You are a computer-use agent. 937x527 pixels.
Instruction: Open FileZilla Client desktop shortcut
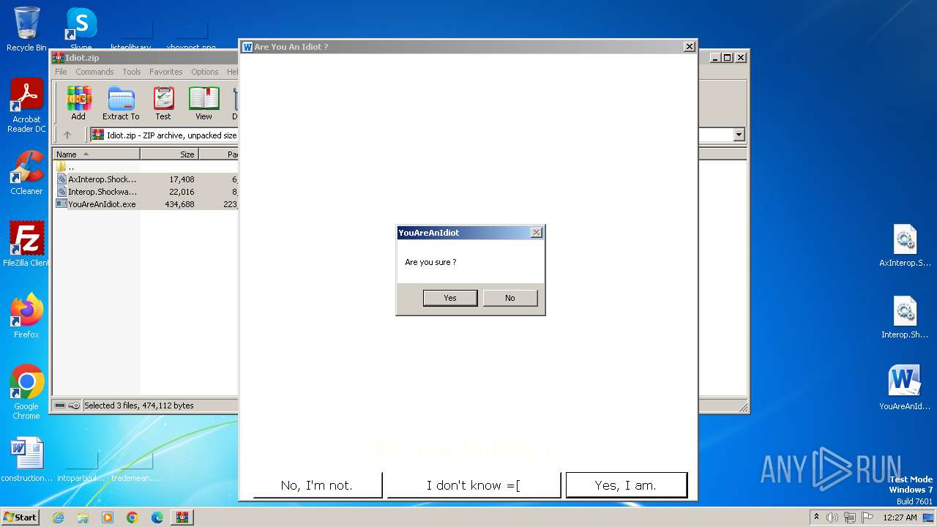pos(26,244)
